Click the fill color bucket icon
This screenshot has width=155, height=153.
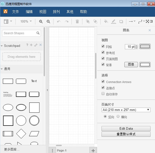click(106, 21)
